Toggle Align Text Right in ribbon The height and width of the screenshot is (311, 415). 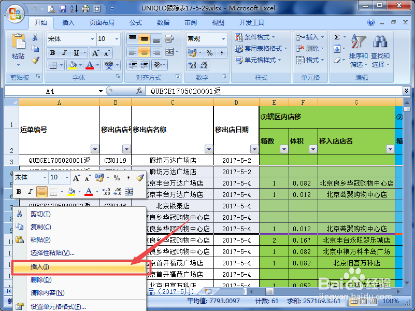[x=156, y=52]
